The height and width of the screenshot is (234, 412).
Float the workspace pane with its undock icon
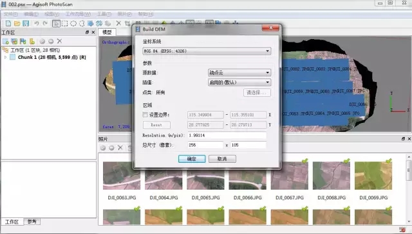pos(88,32)
